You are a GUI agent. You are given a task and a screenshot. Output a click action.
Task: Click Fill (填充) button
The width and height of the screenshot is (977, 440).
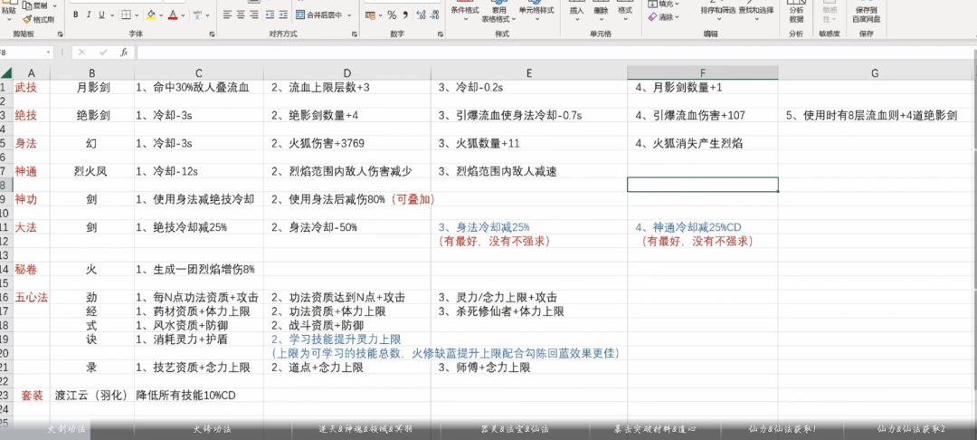click(x=665, y=5)
